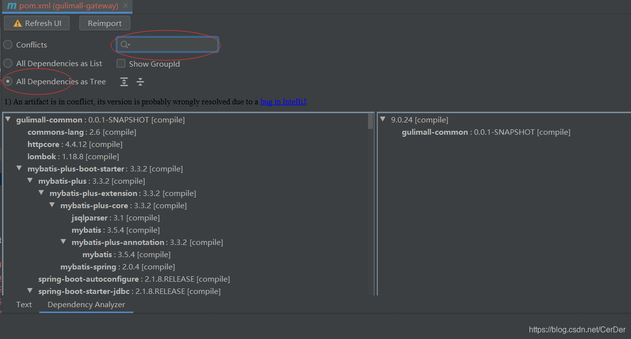Enable the Show GroupId checkbox
631x339 pixels.
coord(121,63)
